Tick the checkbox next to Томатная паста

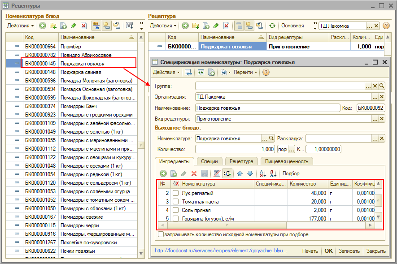(175, 201)
